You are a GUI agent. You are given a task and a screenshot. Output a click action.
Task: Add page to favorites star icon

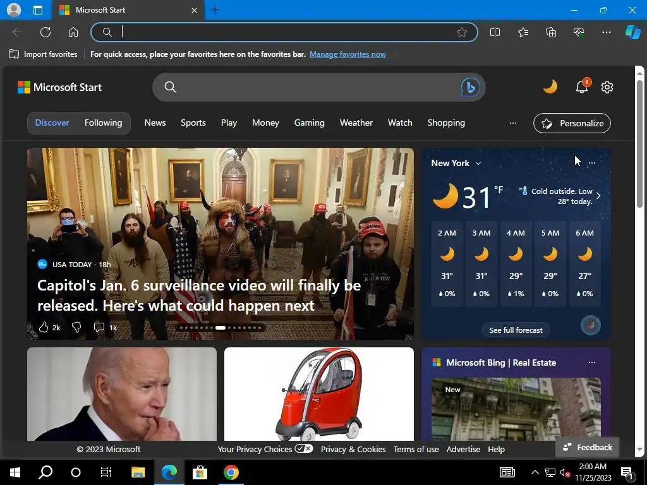coord(462,32)
